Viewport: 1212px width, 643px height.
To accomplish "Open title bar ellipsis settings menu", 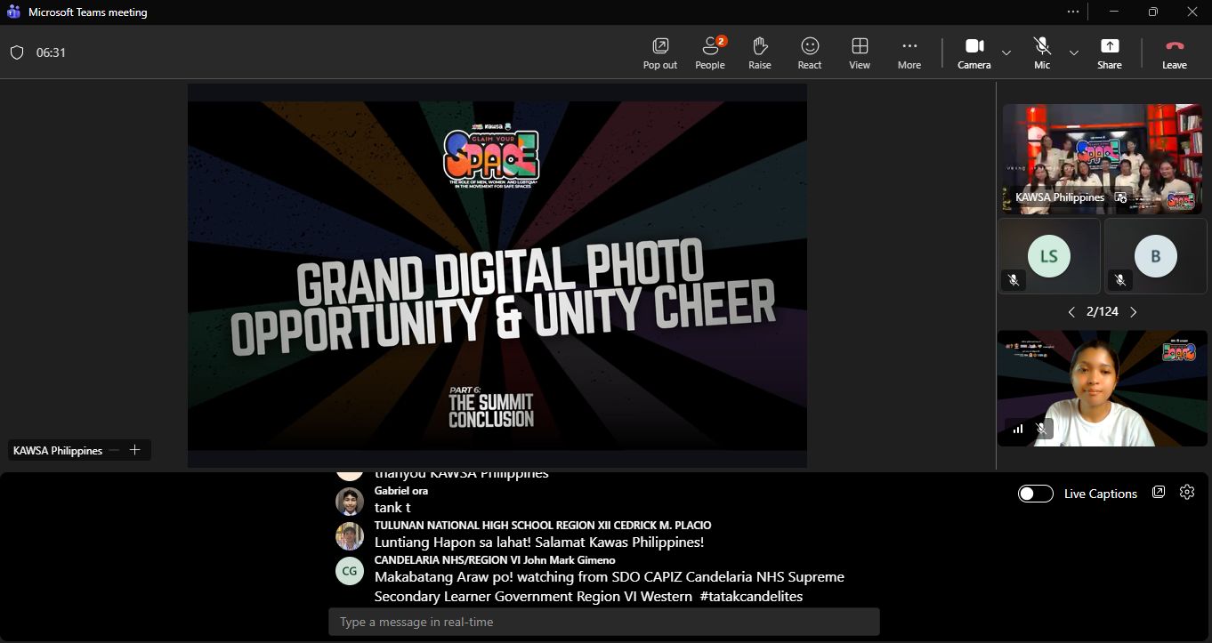I will (x=1073, y=12).
